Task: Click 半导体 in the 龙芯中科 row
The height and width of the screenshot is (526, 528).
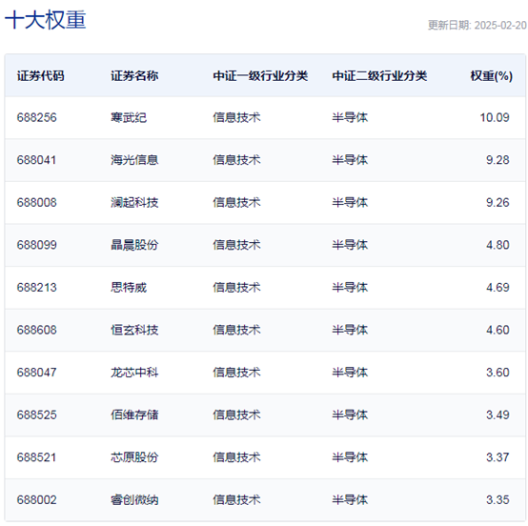Action: 350,372
